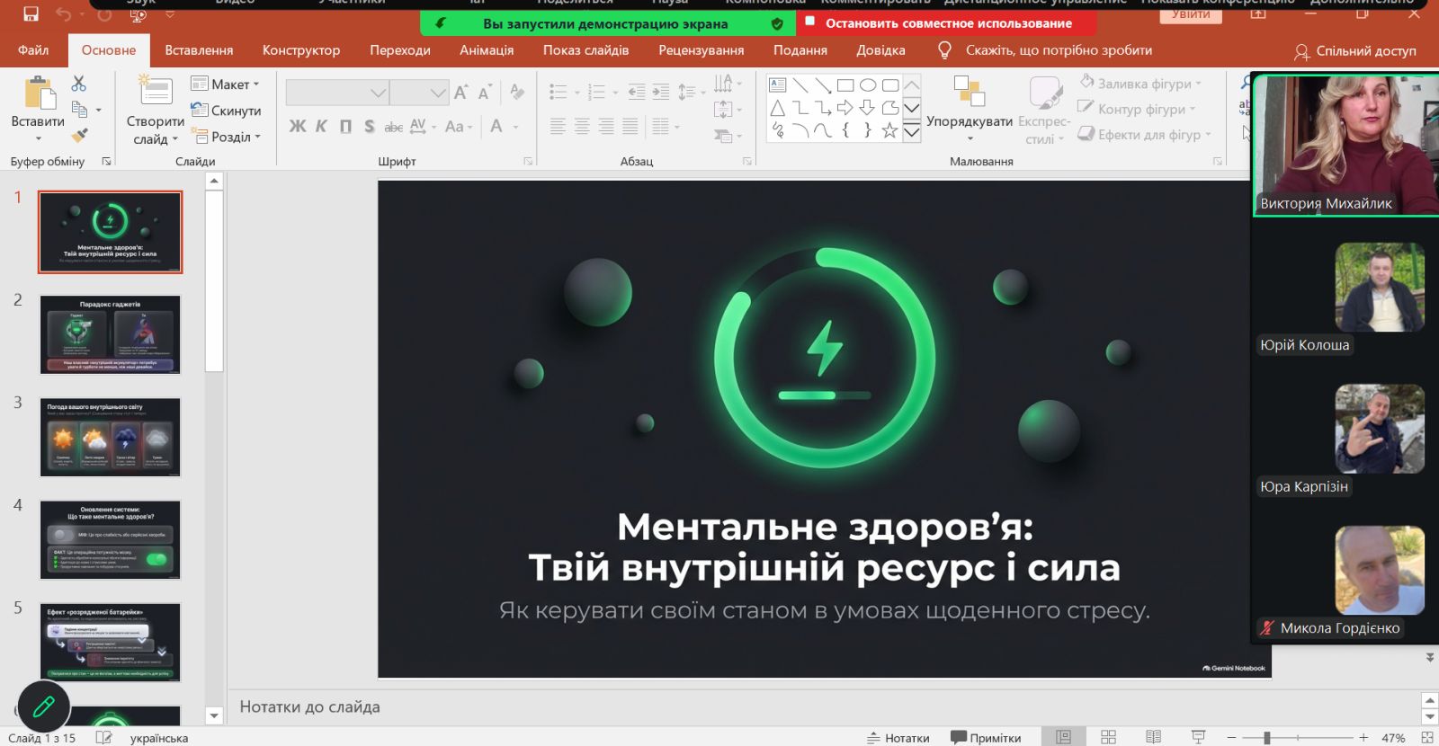Select the right block arrow shape
The image size is (1439, 746).
click(845, 108)
